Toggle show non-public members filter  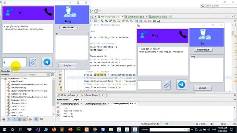tap(20, 119)
